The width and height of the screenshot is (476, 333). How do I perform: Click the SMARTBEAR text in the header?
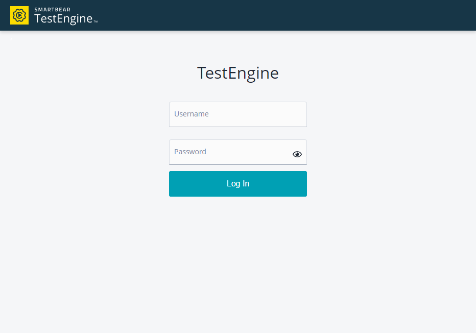click(52, 10)
